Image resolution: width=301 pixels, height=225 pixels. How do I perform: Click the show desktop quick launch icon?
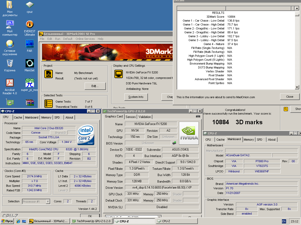point(24,221)
